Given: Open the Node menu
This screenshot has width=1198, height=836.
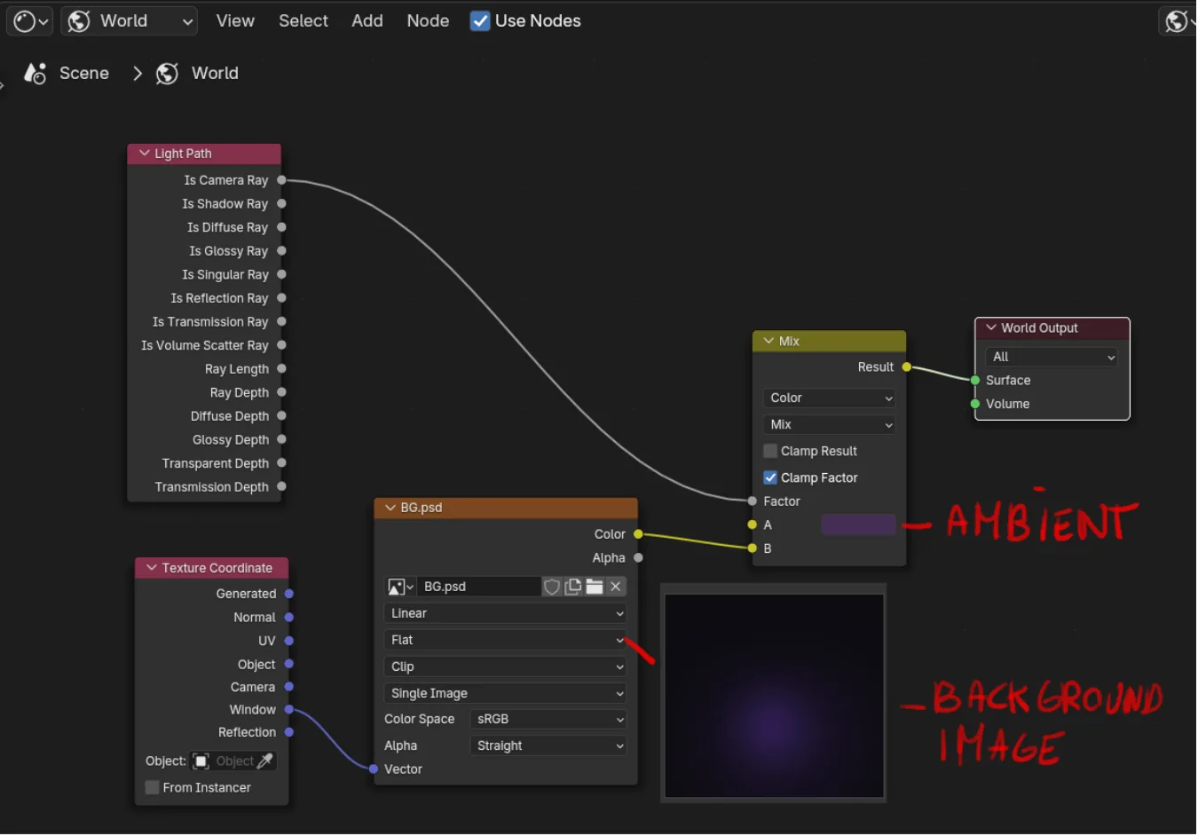Looking at the screenshot, I should point(428,21).
